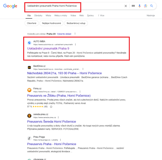Apply the Nejlépe hodnocené filter chip
This screenshot has width=162, height=160.
tap(51, 23)
